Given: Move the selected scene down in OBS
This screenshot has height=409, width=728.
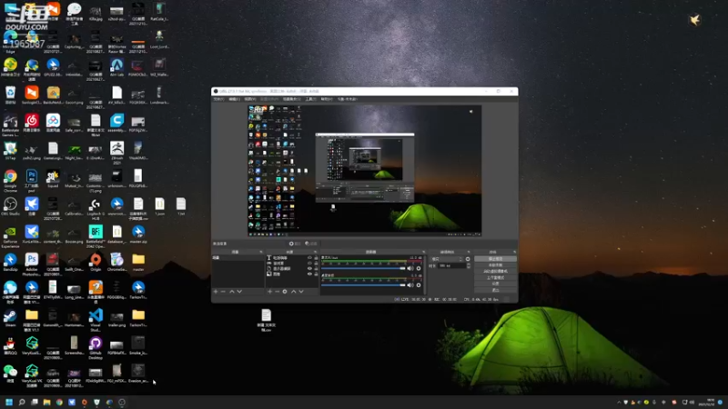Looking at the screenshot, I should 239,292.
